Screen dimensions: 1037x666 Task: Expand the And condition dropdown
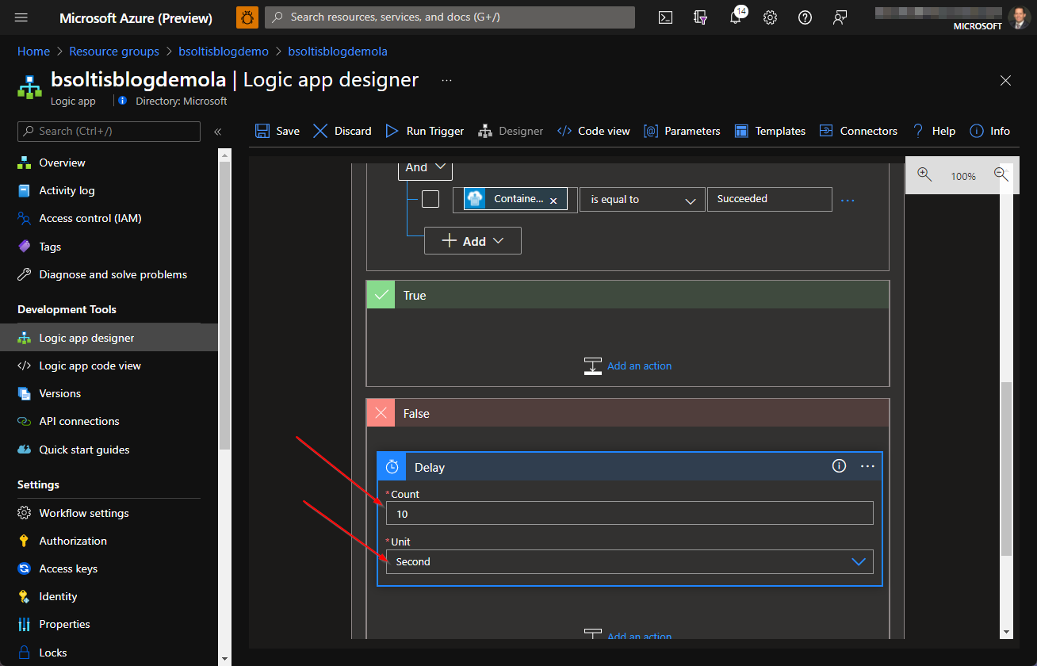click(x=425, y=167)
